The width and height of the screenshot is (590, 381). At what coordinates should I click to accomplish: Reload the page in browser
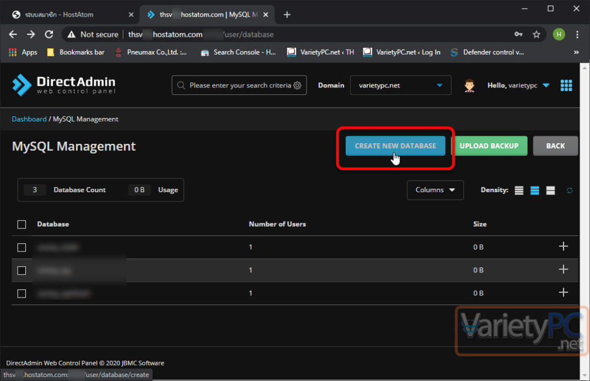[x=49, y=35]
